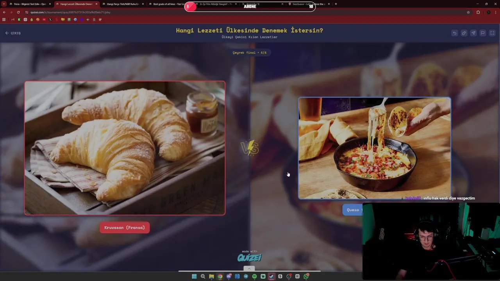Click the 'Çeyrek final • 4/4' round label
The height and width of the screenshot is (281, 500).
(x=250, y=52)
